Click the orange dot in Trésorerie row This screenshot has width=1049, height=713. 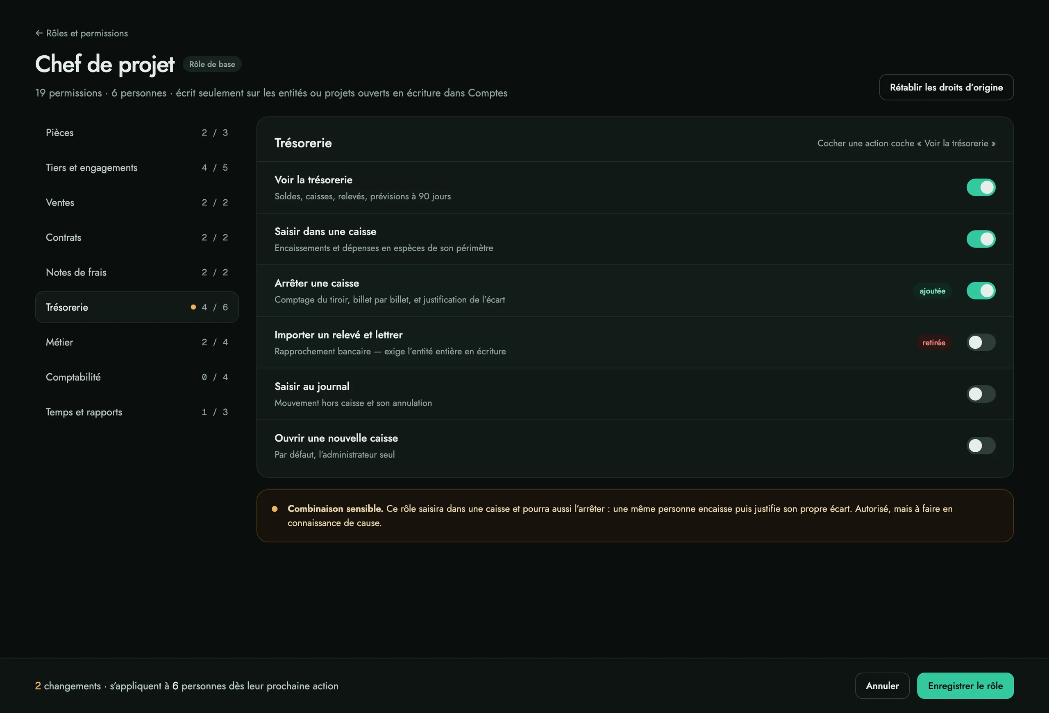(193, 307)
